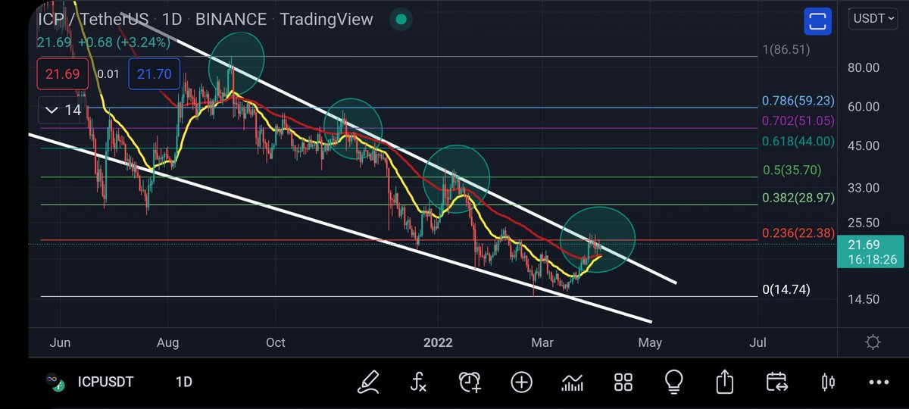Change the 1D interval at the bottom
The width and height of the screenshot is (909, 409).
pyautogui.click(x=183, y=382)
